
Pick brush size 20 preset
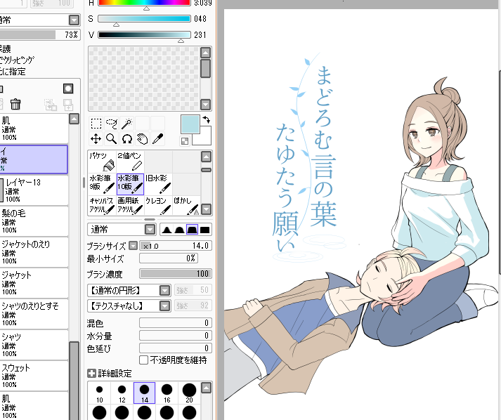189,393
